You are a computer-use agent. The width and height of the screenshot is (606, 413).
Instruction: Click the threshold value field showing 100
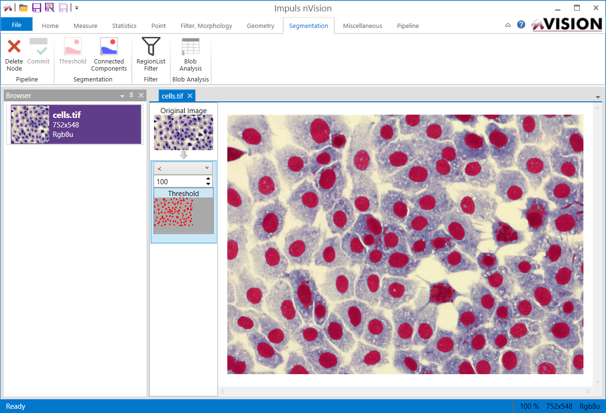179,181
